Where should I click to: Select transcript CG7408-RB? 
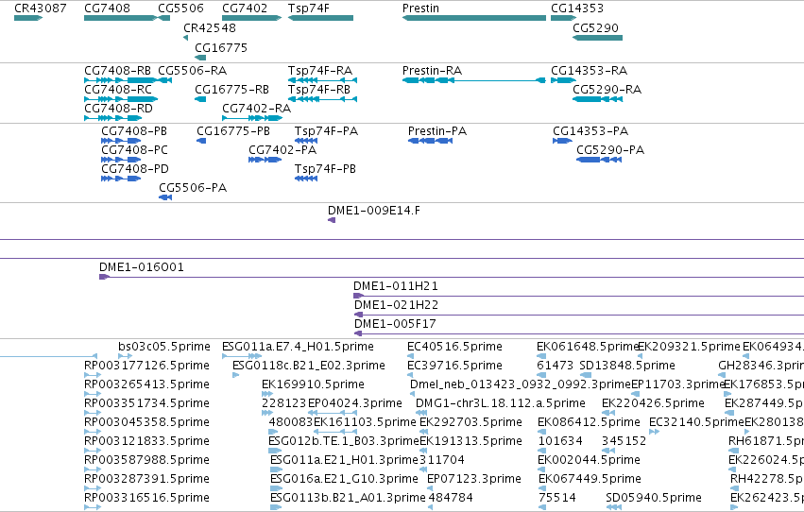121,80
